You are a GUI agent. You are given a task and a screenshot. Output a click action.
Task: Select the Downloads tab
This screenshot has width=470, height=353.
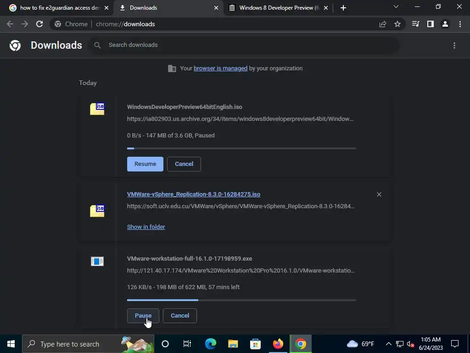(x=169, y=8)
